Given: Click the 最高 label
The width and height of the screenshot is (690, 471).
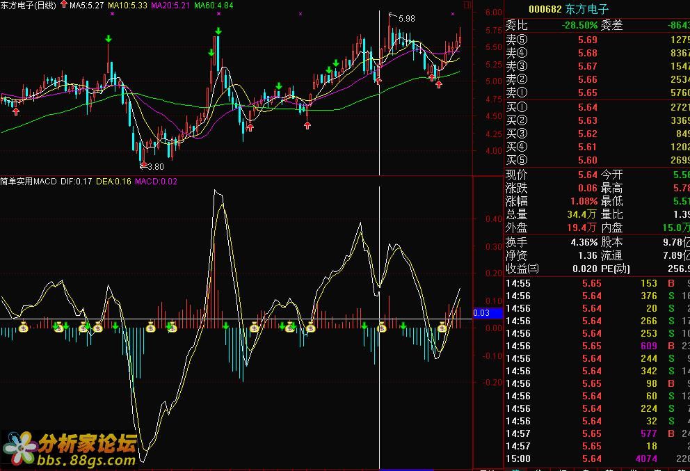Looking at the screenshot, I should pos(611,189).
